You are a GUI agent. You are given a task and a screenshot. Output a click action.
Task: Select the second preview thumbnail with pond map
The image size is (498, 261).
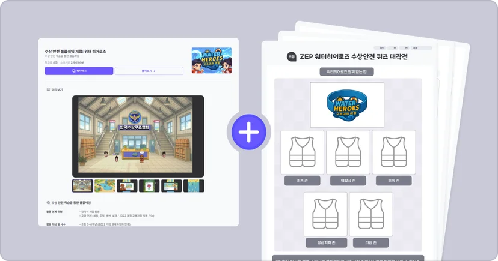pyautogui.click(x=105, y=186)
